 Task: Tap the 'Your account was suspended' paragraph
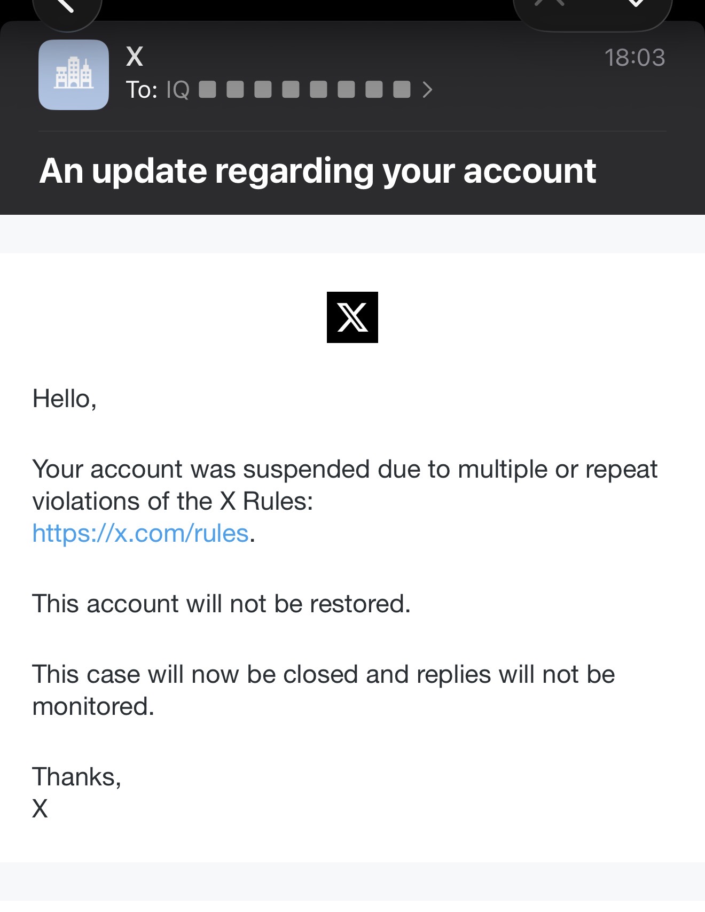click(344, 501)
